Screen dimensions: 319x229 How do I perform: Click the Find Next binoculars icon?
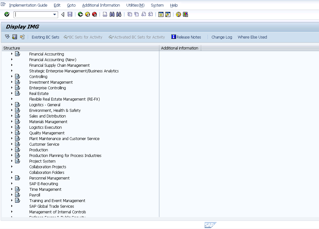119,14
